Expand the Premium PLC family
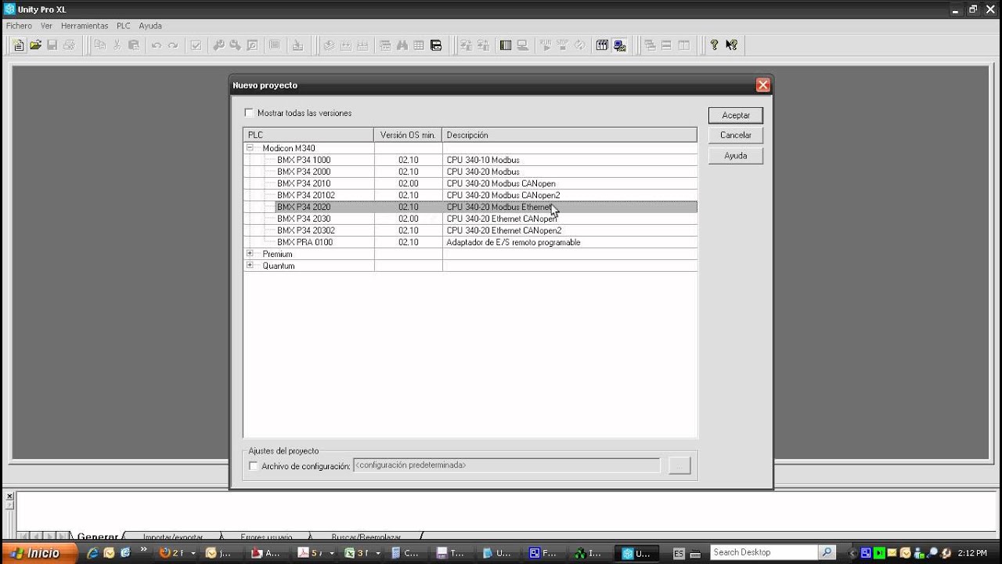This screenshot has width=1002, height=564. [250, 253]
